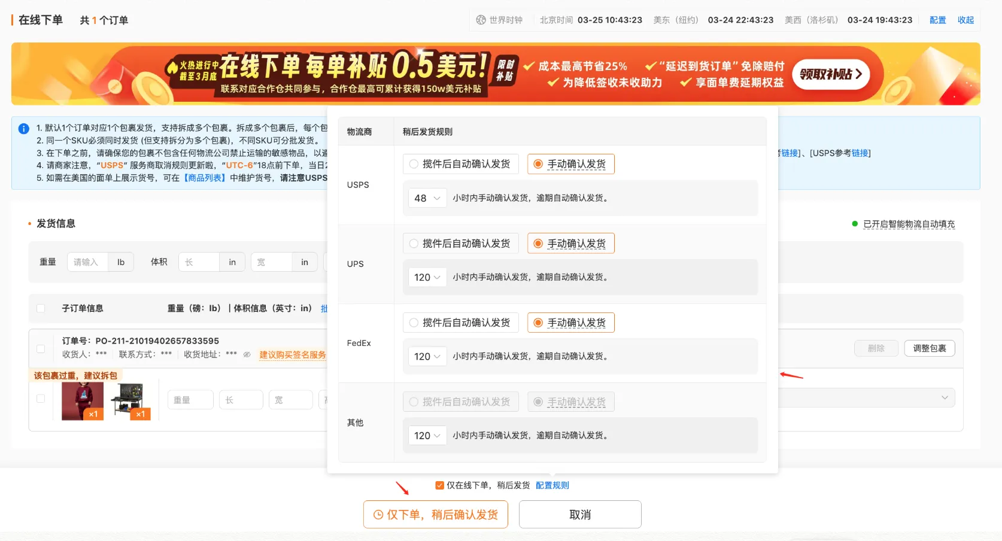Click the 重量 input field with lb unit
This screenshot has height=541, width=1002.
(87, 262)
